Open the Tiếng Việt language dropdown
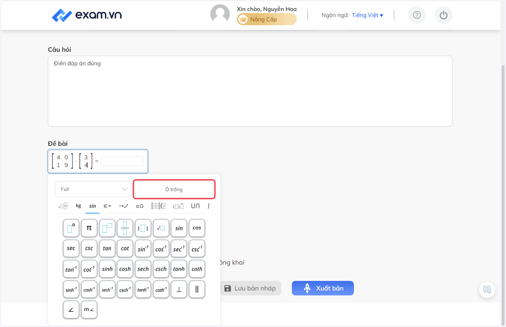Viewport: 506px width, 327px height. click(367, 15)
